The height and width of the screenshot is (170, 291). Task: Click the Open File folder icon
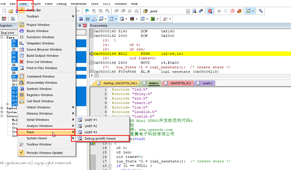point(11,11)
